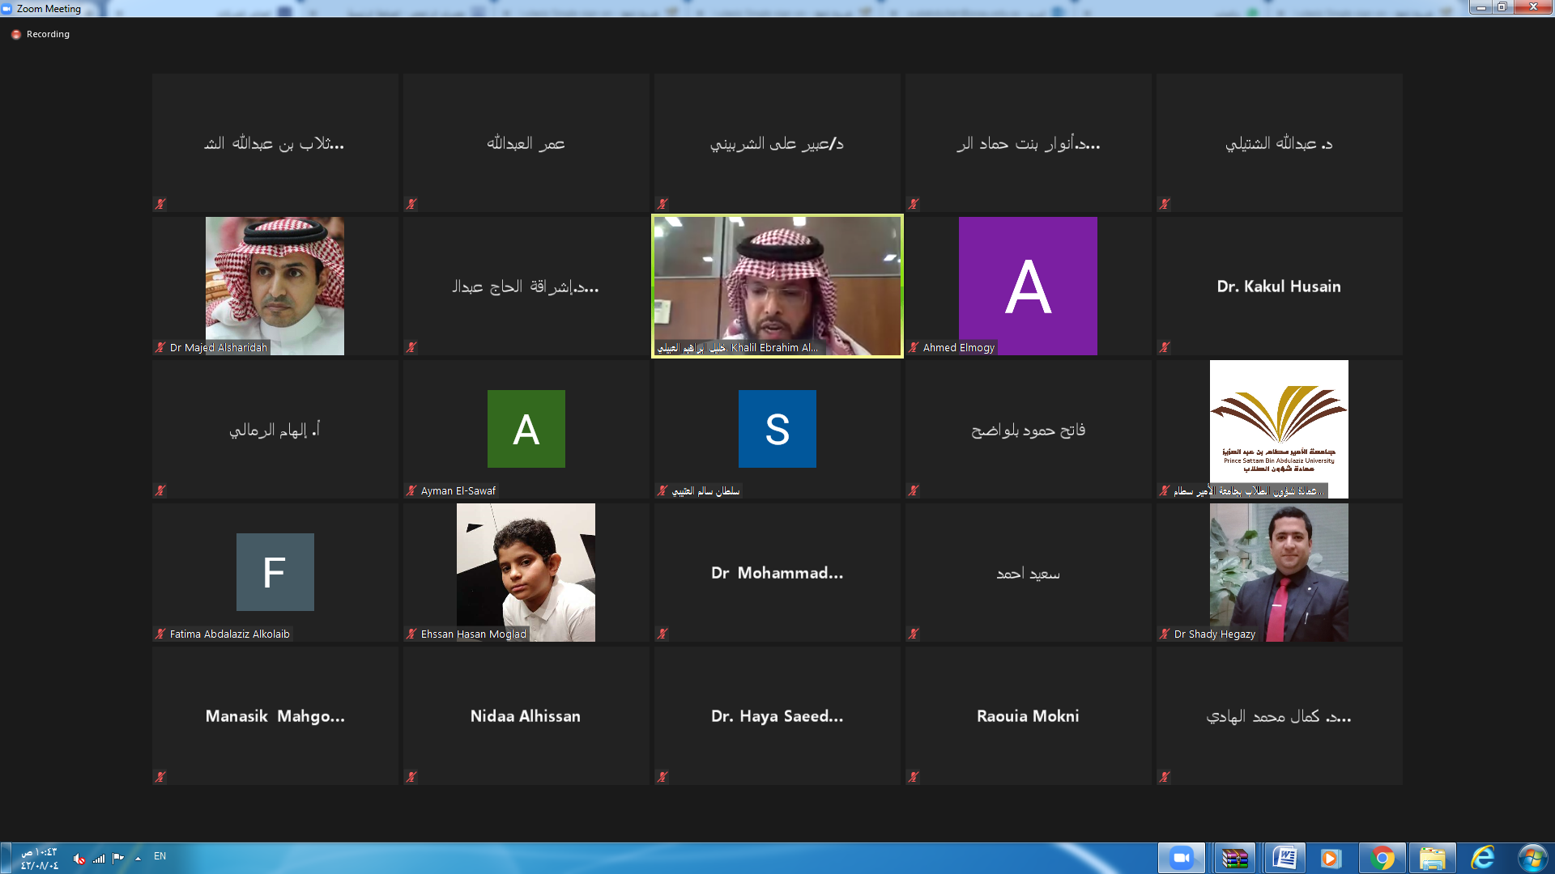The height and width of the screenshot is (874, 1555).
Task: Select Khalil Ebrahim's active speaker video
Action: [777, 285]
